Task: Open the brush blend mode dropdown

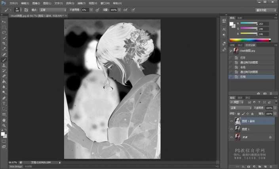Action: click(53, 9)
